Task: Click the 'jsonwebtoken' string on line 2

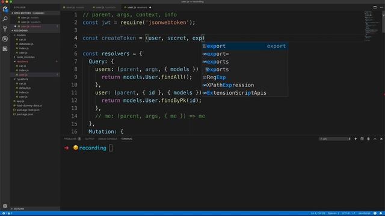Action: point(167,23)
